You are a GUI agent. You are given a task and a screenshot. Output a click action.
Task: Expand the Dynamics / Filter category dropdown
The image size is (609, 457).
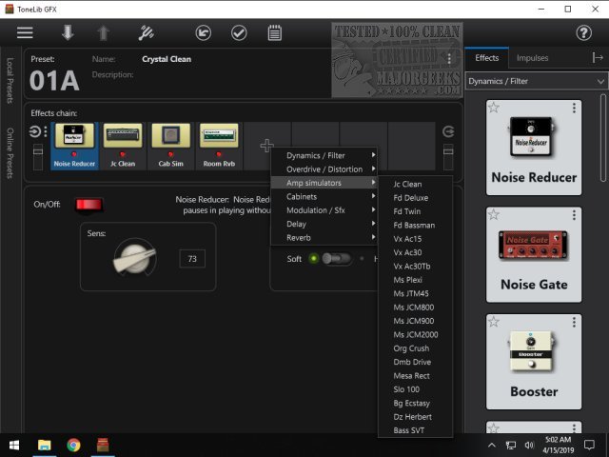coord(536,82)
